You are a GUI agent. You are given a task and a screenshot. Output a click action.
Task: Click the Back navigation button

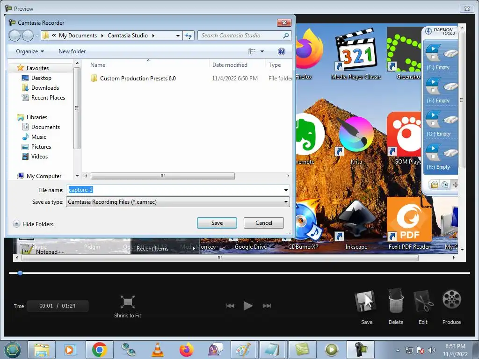tap(15, 36)
